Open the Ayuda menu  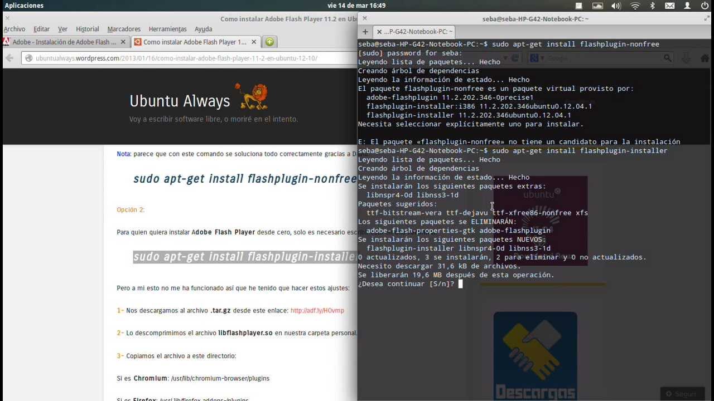click(x=203, y=29)
